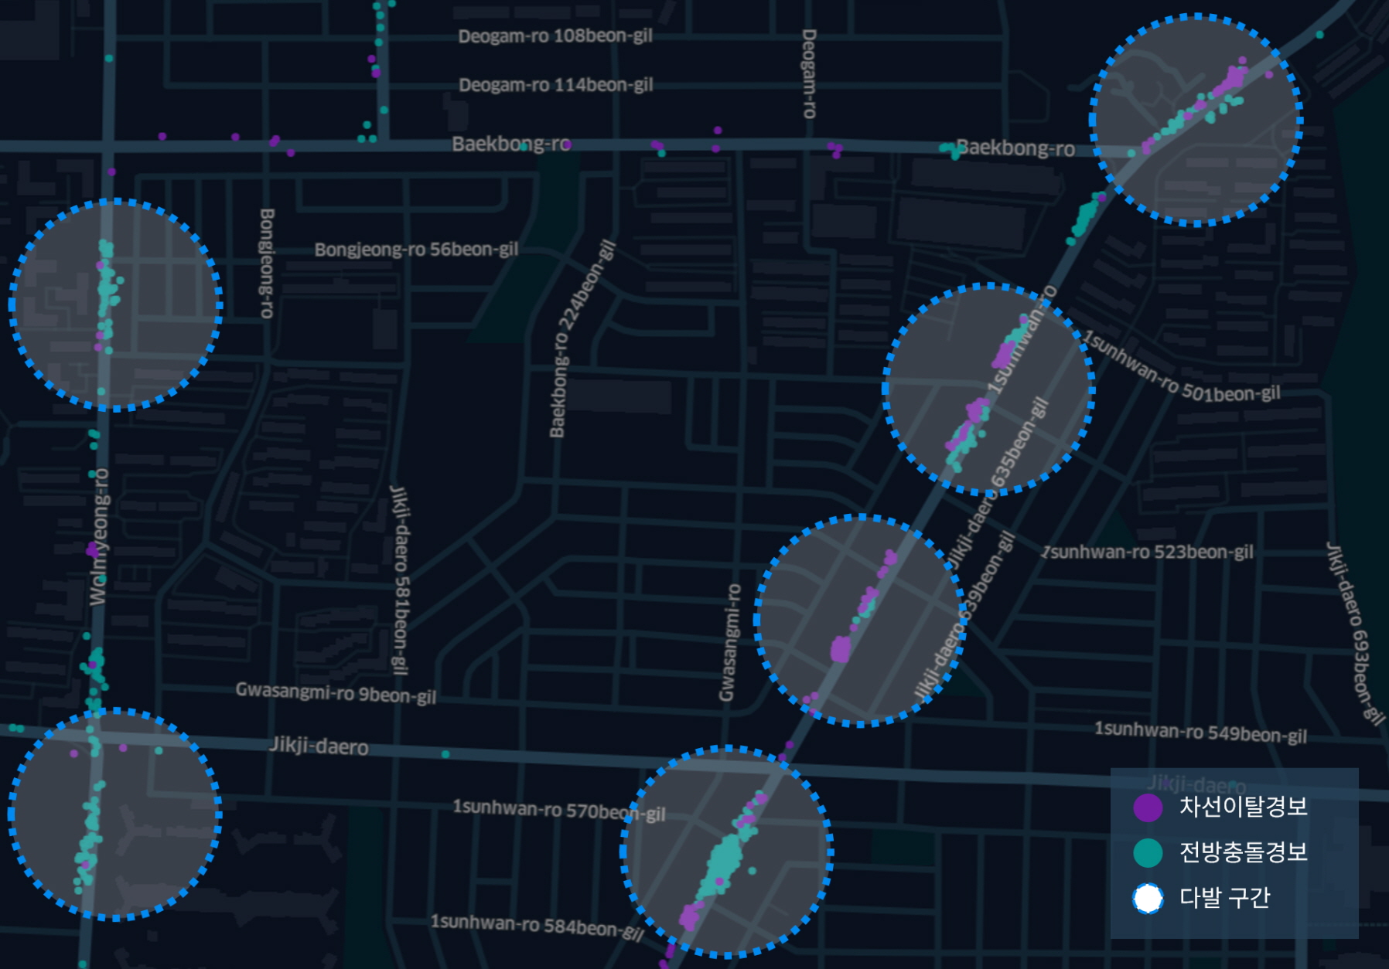The image size is (1389, 969).
Task: Click the Deogam-ro 114beon-gil road label
Action: [556, 84]
